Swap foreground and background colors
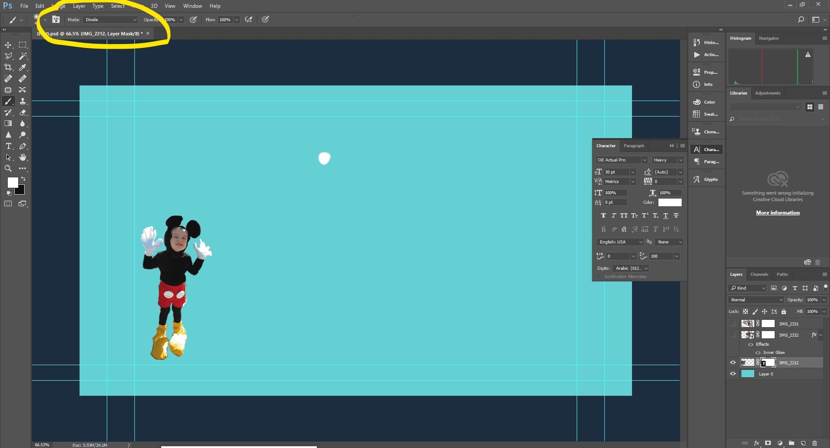 pyautogui.click(x=23, y=179)
